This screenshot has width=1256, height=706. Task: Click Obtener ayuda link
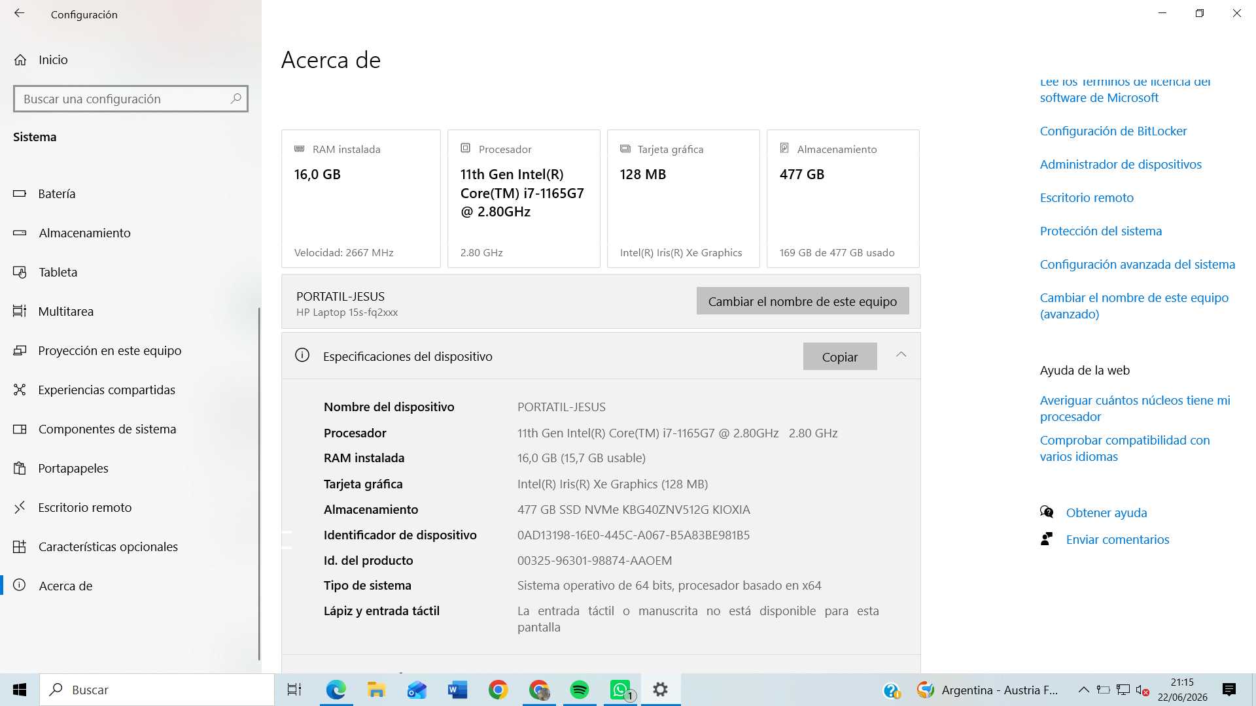tap(1106, 513)
